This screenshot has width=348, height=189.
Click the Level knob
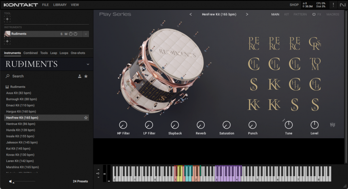(314, 125)
